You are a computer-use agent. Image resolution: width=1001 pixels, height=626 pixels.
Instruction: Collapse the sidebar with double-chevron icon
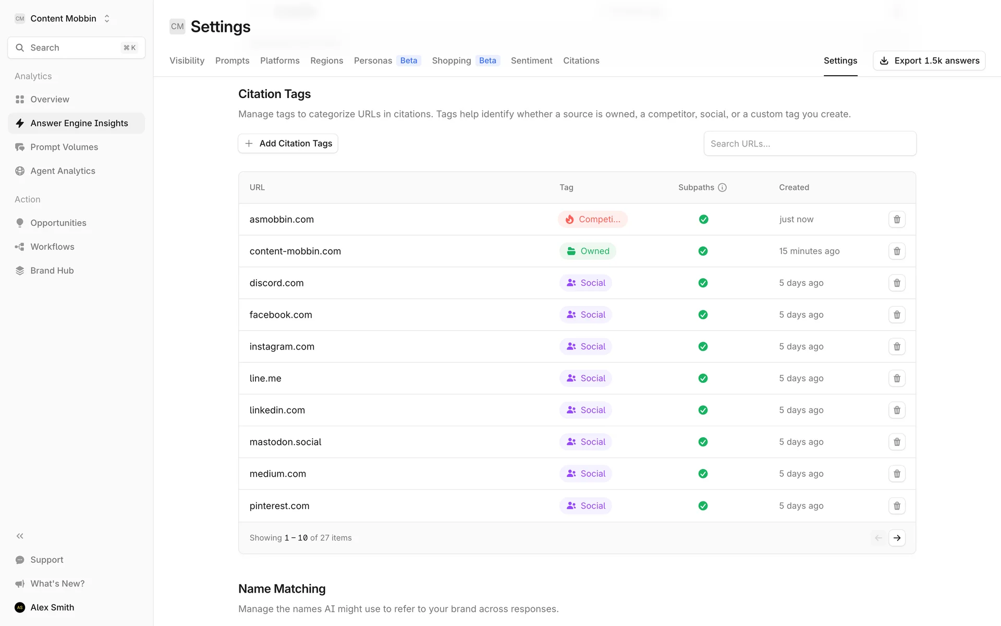[20, 536]
